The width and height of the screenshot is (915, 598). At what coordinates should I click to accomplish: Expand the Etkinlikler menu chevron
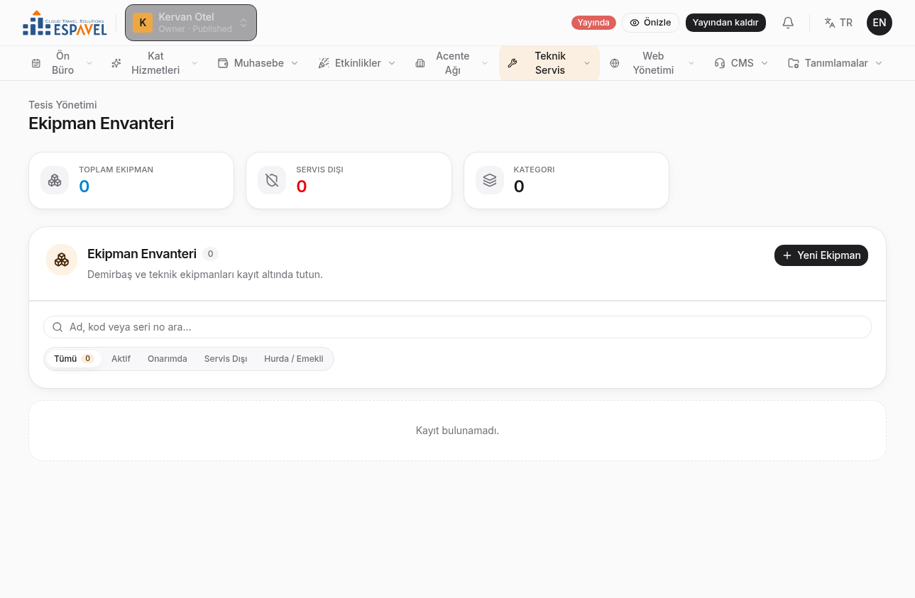click(392, 63)
